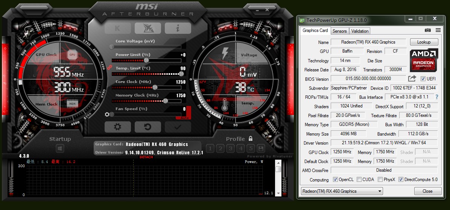Toggle the Startup Windows logo button
The width and height of the screenshot is (450, 210).
coord(60,149)
